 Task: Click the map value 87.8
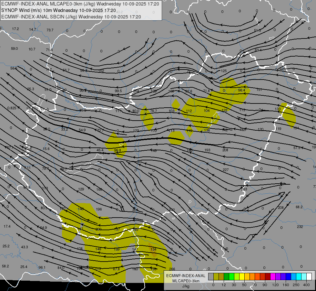(116, 269)
